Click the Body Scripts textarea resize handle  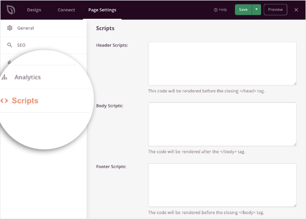[295, 144]
